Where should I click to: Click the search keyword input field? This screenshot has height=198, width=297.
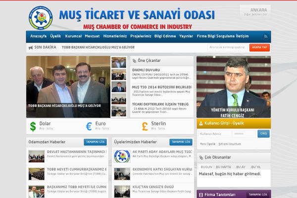227,48
